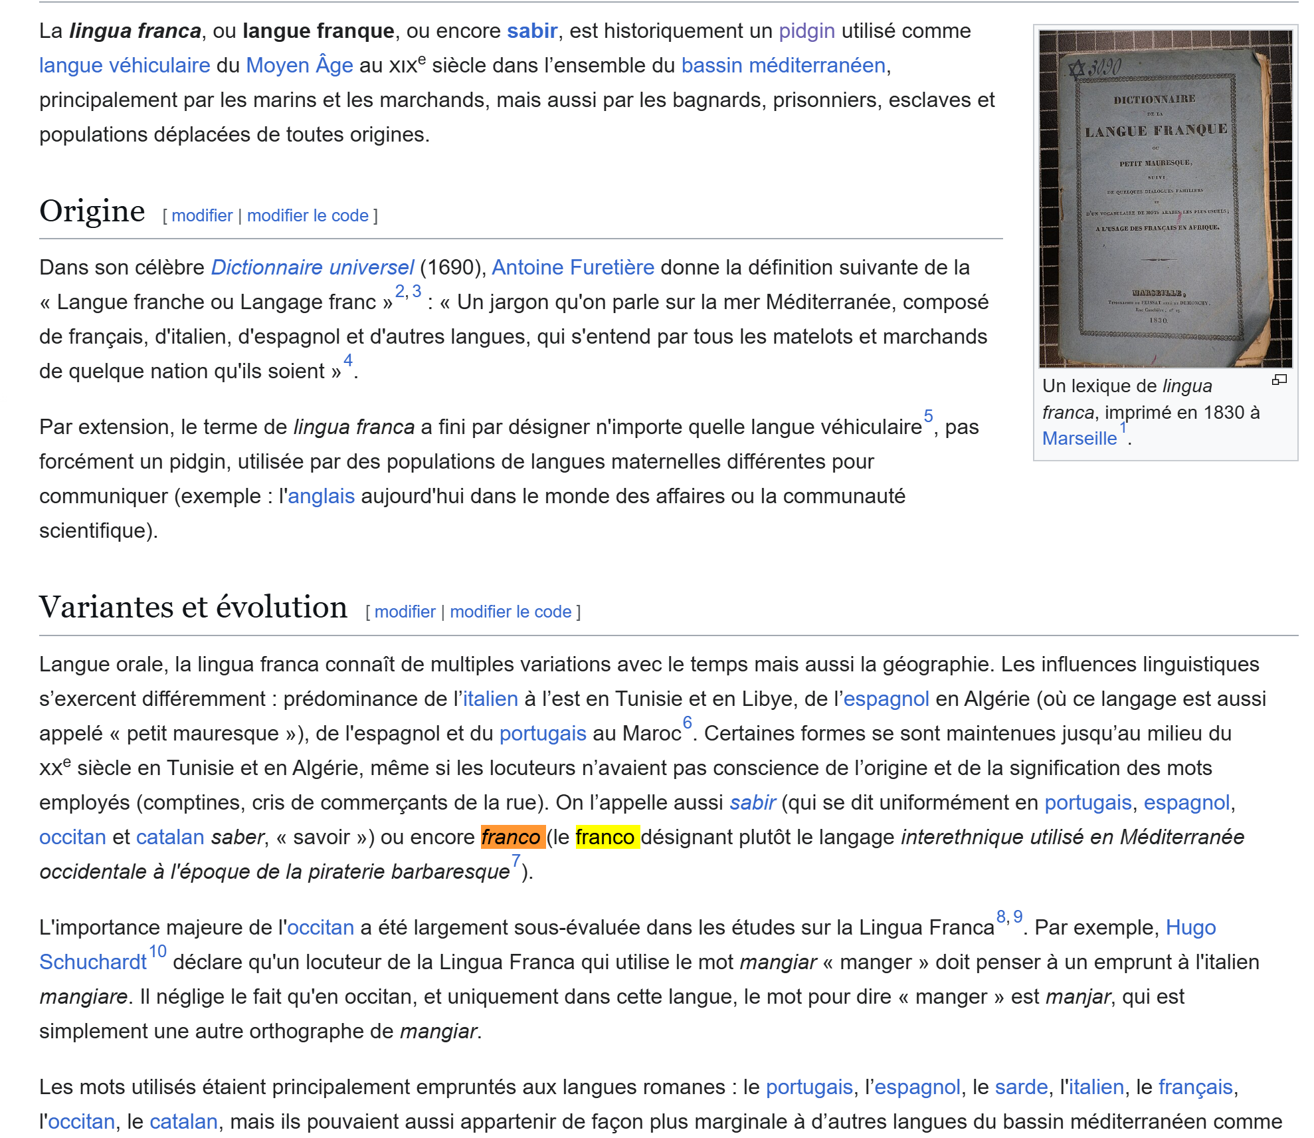Jump to footnote 7 after 'piraterie barbaresque'
The width and height of the screenshot is (1314, 1138).
coord(516,861)
